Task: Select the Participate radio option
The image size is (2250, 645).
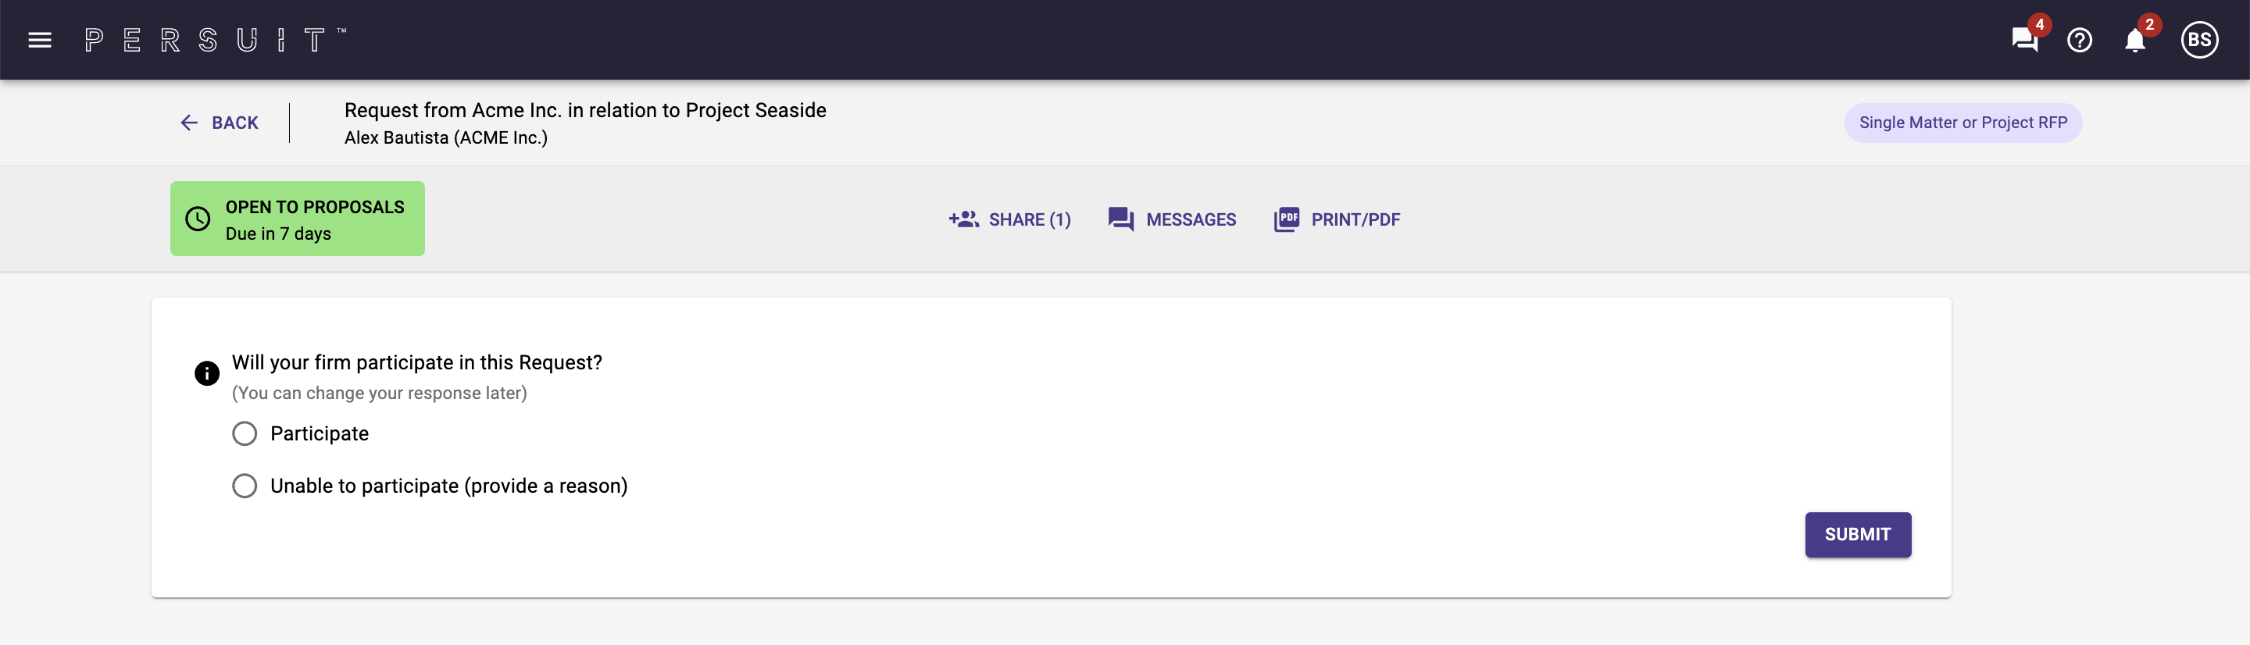Action: 245,434
